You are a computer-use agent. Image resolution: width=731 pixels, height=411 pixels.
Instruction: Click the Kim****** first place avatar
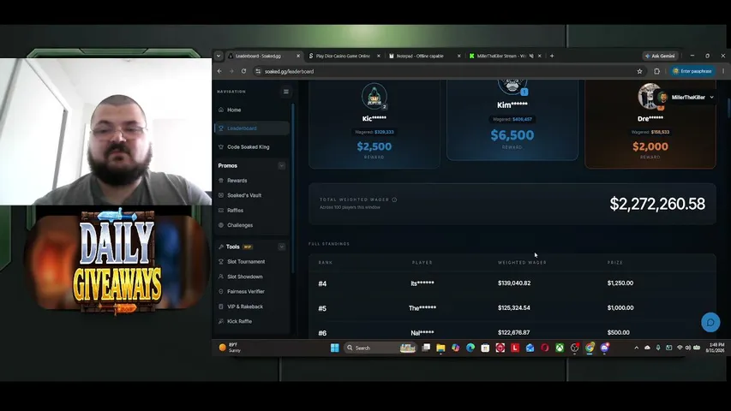tap(512, 86)
